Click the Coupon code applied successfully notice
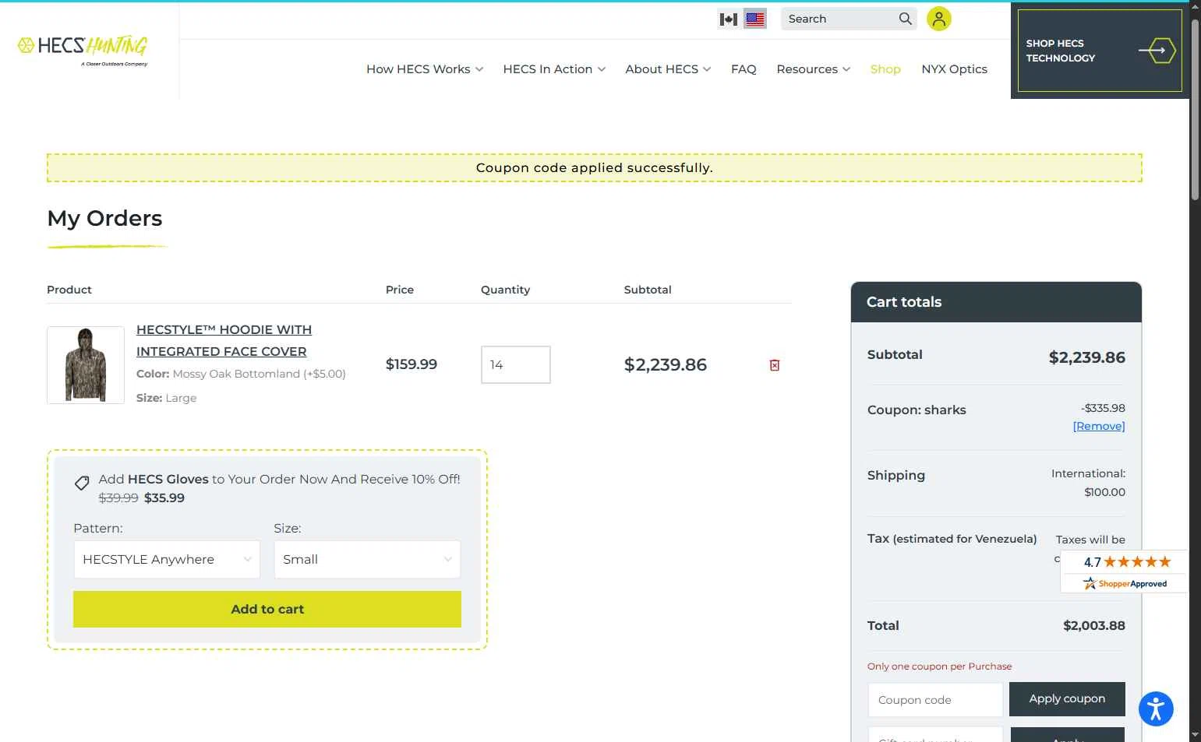This screenshot has height=742, width=1201. (x=595, y=168)
